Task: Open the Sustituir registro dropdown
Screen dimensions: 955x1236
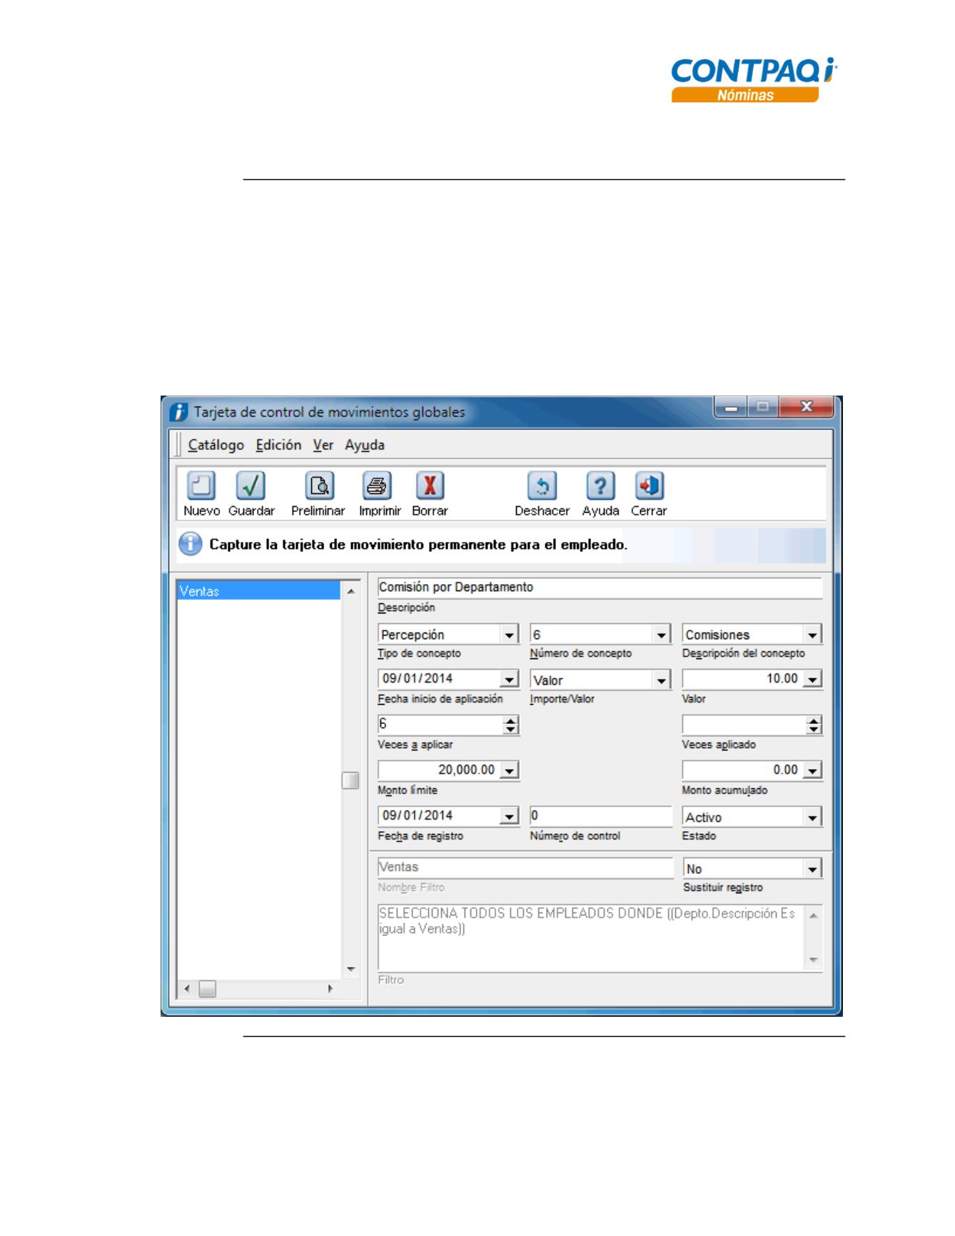Action: coord(812,869)
